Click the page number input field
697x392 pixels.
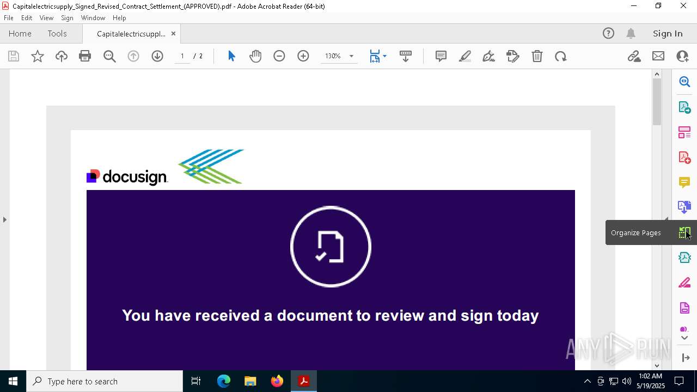coord(182,56)
